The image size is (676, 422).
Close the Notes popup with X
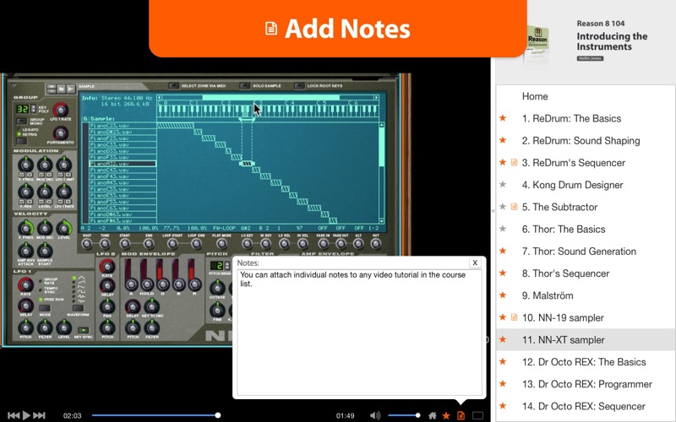click(475, 262)
